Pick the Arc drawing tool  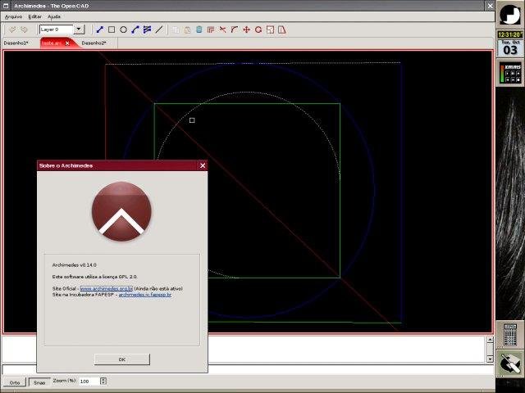pyautogui.click(x=135, y=29)
